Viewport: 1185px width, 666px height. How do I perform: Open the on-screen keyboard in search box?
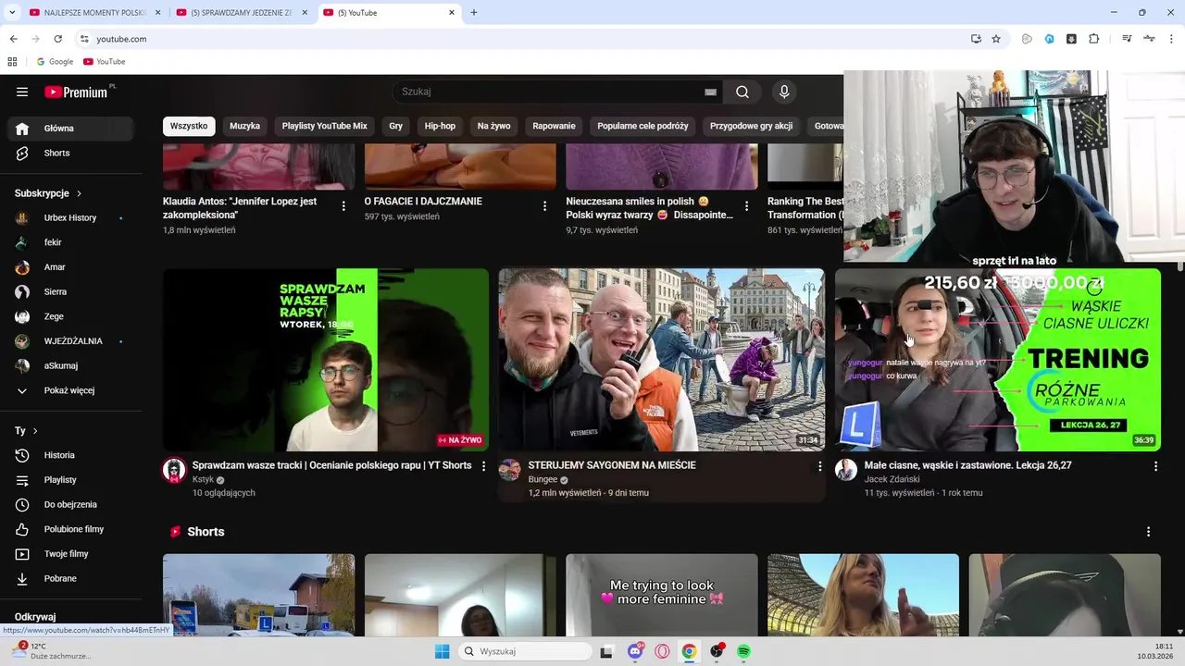(x=710, y=92)
